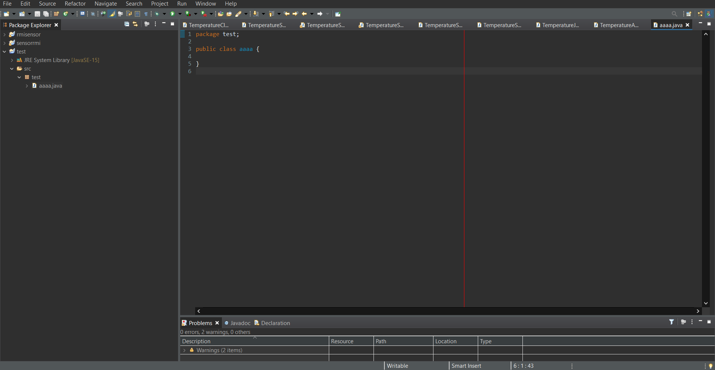Sort by the Location column header
Viewport: 715px width, 370px height.
[x=455, y=341]
